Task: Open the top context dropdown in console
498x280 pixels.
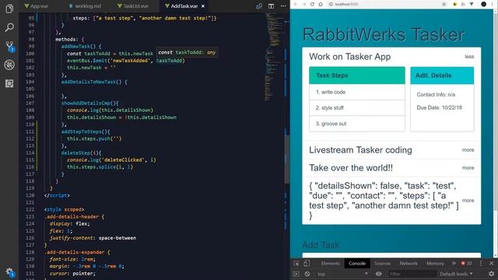Action: (x=342, y=274)
